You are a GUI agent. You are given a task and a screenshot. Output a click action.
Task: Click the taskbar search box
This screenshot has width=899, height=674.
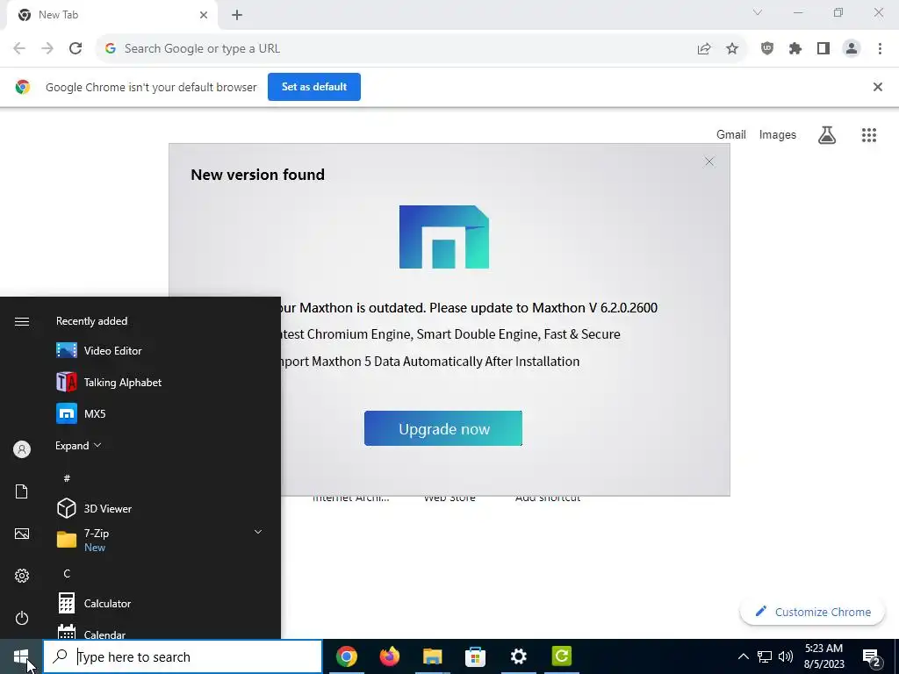183,656
